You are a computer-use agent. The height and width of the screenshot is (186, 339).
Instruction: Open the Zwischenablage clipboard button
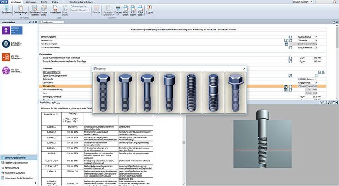click(20, 9)
